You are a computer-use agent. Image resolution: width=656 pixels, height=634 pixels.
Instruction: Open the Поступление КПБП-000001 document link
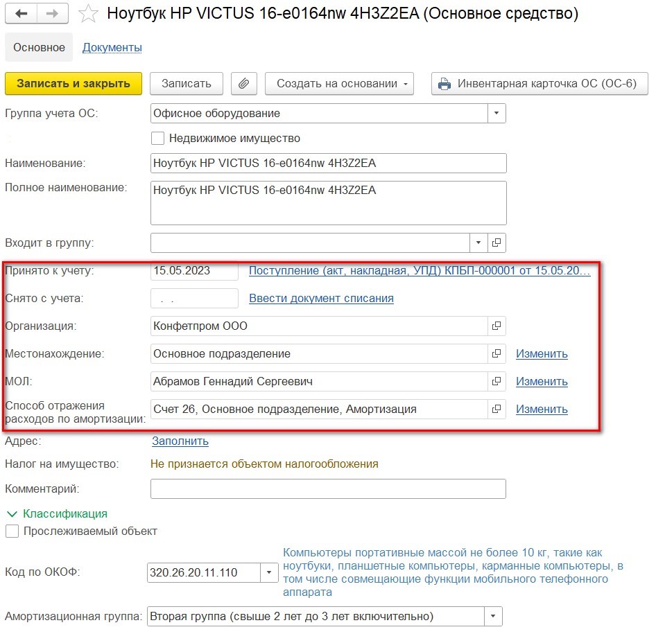[x=420, y=270]
